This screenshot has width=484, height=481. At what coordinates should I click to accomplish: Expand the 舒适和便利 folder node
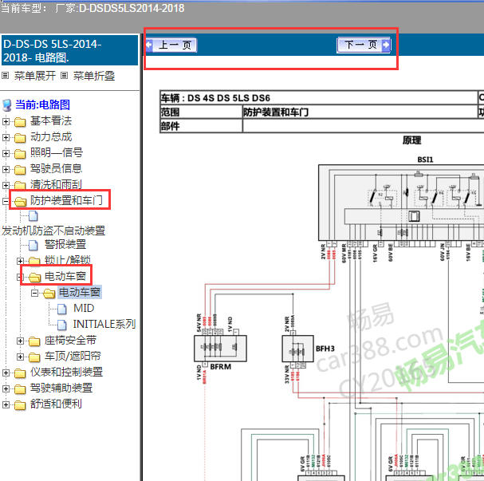click(6, 404)
